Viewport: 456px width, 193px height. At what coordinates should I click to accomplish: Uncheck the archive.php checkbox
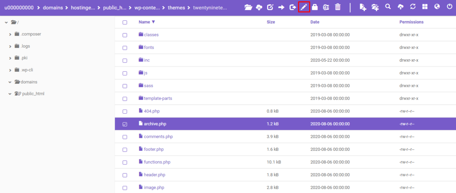tap(125, 124)
